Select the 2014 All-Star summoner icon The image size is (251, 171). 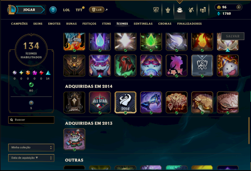click(x=100, y=103)
